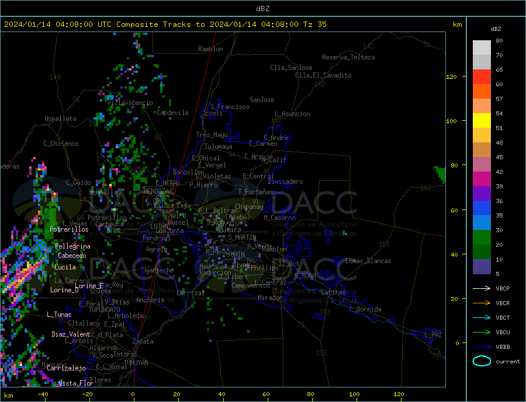
Task: Click the 20 dBZ green swatch
Action: coord(482,237)
